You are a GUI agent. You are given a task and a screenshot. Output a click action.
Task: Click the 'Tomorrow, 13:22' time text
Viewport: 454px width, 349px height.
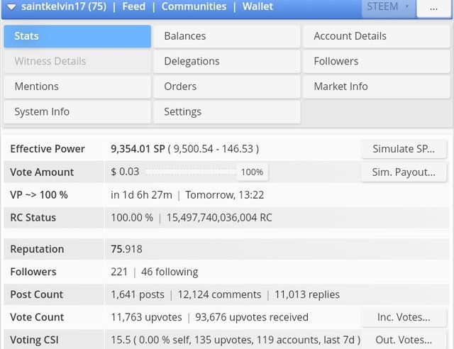pos(225,195)
